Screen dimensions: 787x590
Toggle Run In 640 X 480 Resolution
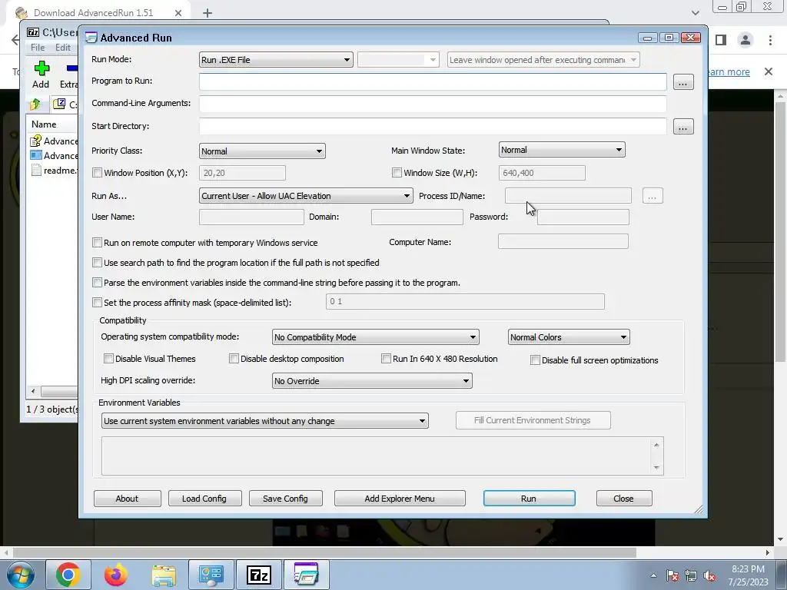coord(386,358)
